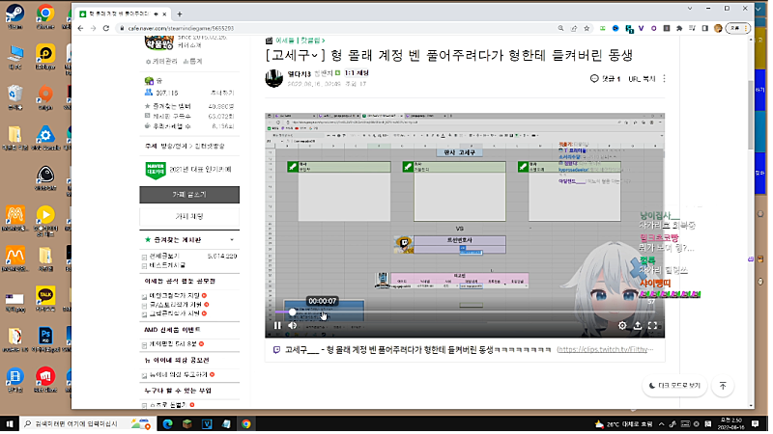773x434 pixels.
Task: Select the Naver cafe browser tab
Action: (122, 14)
